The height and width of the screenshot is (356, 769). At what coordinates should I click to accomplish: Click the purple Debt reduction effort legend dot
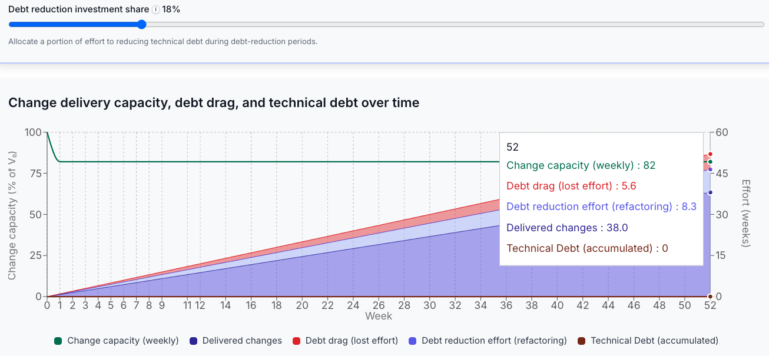click(412, 340)
